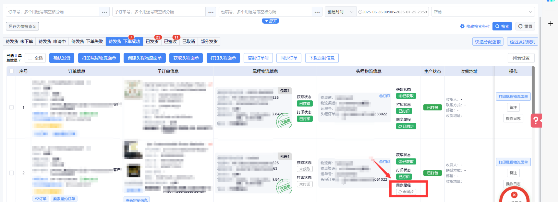
Task: Open 延迟发货规则 button
Action: 522,41
